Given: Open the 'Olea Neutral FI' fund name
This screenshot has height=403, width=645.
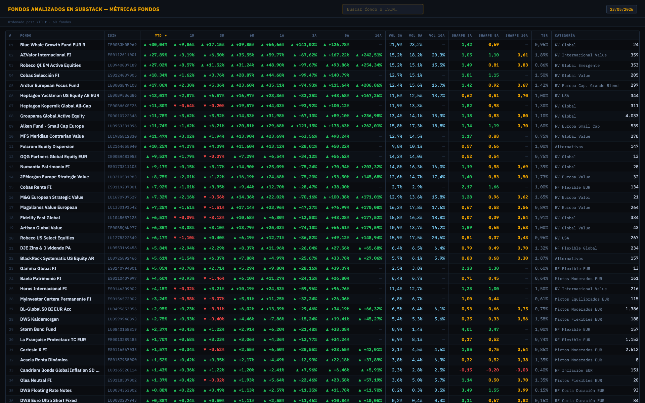Looking at the screenshot, I should [x=36, y=380].
